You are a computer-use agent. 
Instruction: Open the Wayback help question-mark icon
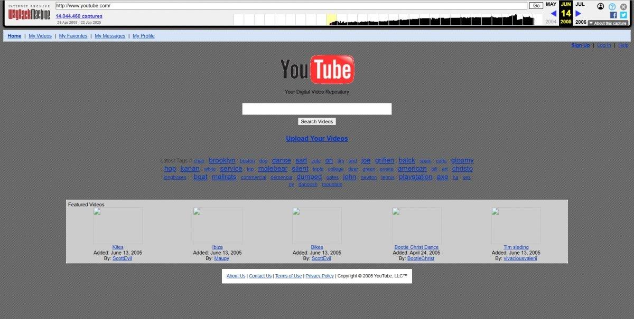(x=612, y=6)
